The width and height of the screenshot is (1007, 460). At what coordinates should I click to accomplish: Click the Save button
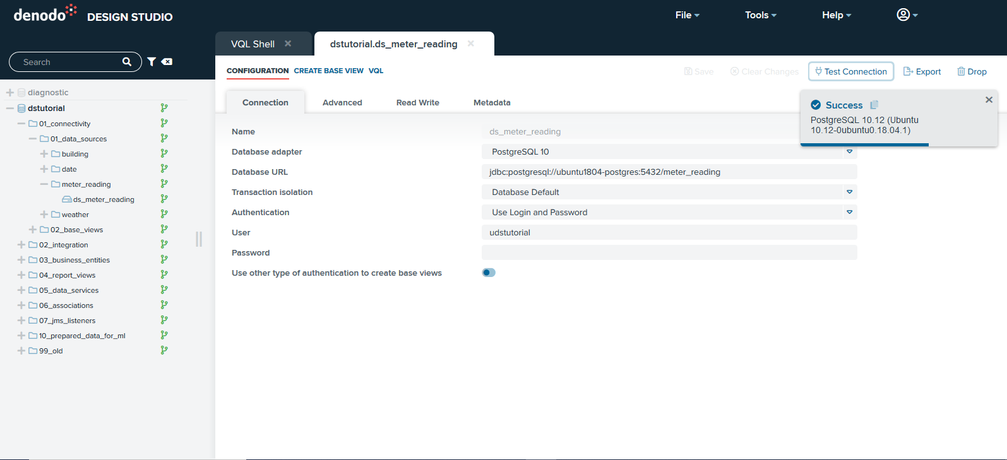[699, 71]
